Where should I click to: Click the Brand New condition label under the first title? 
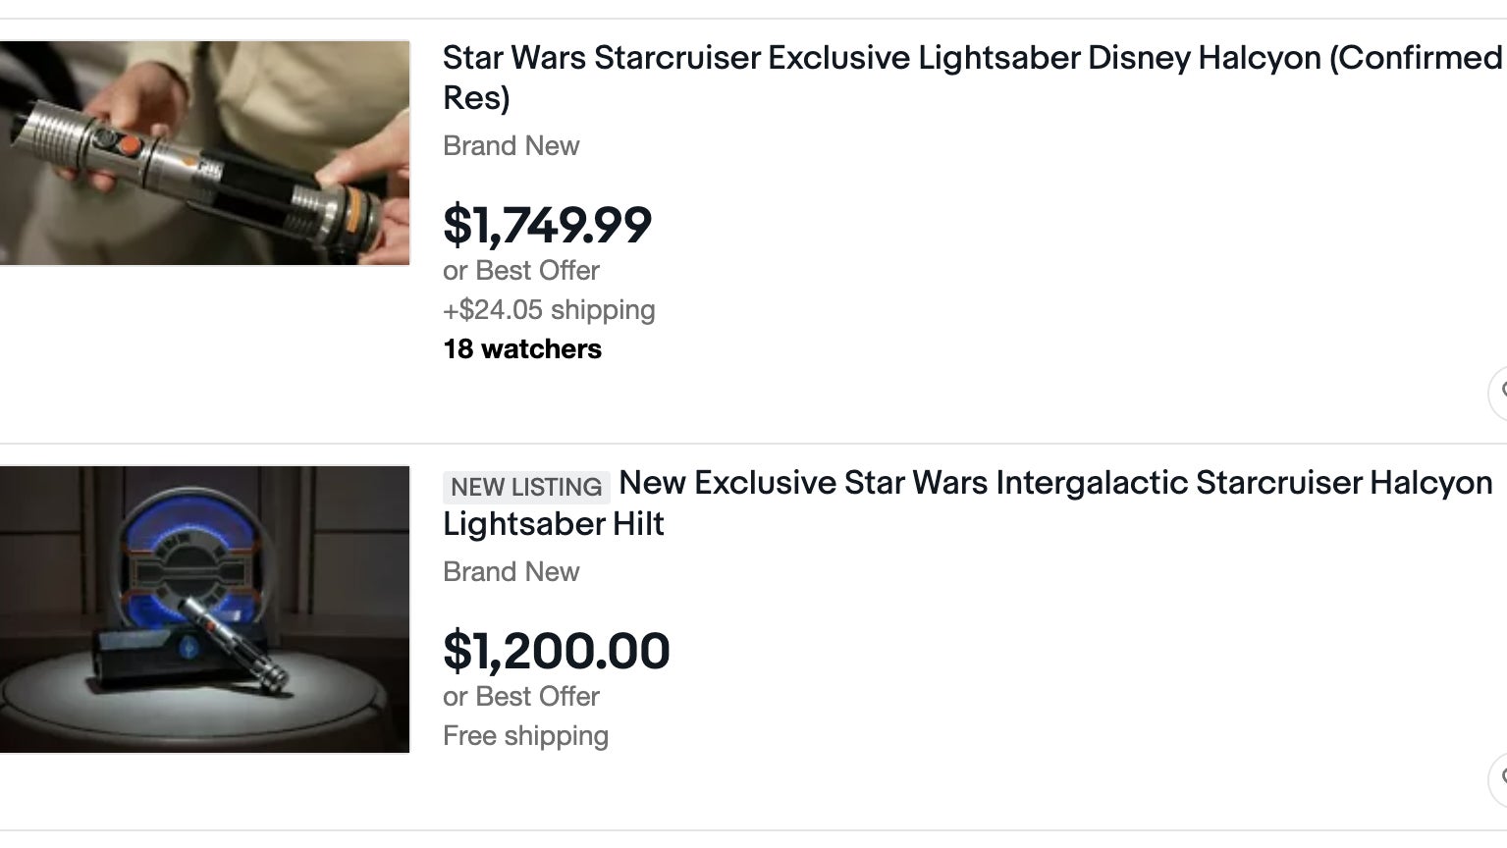pyautogui.click(x=511, y=145)
